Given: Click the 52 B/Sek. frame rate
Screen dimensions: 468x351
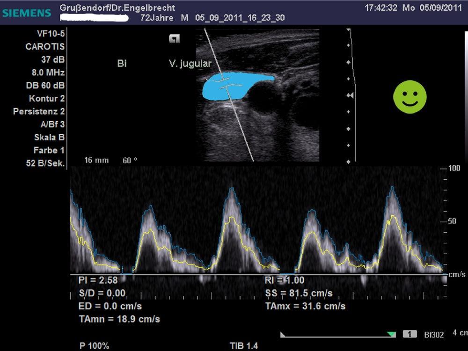Looking at the screenshot, I should (x=45, y=163).
